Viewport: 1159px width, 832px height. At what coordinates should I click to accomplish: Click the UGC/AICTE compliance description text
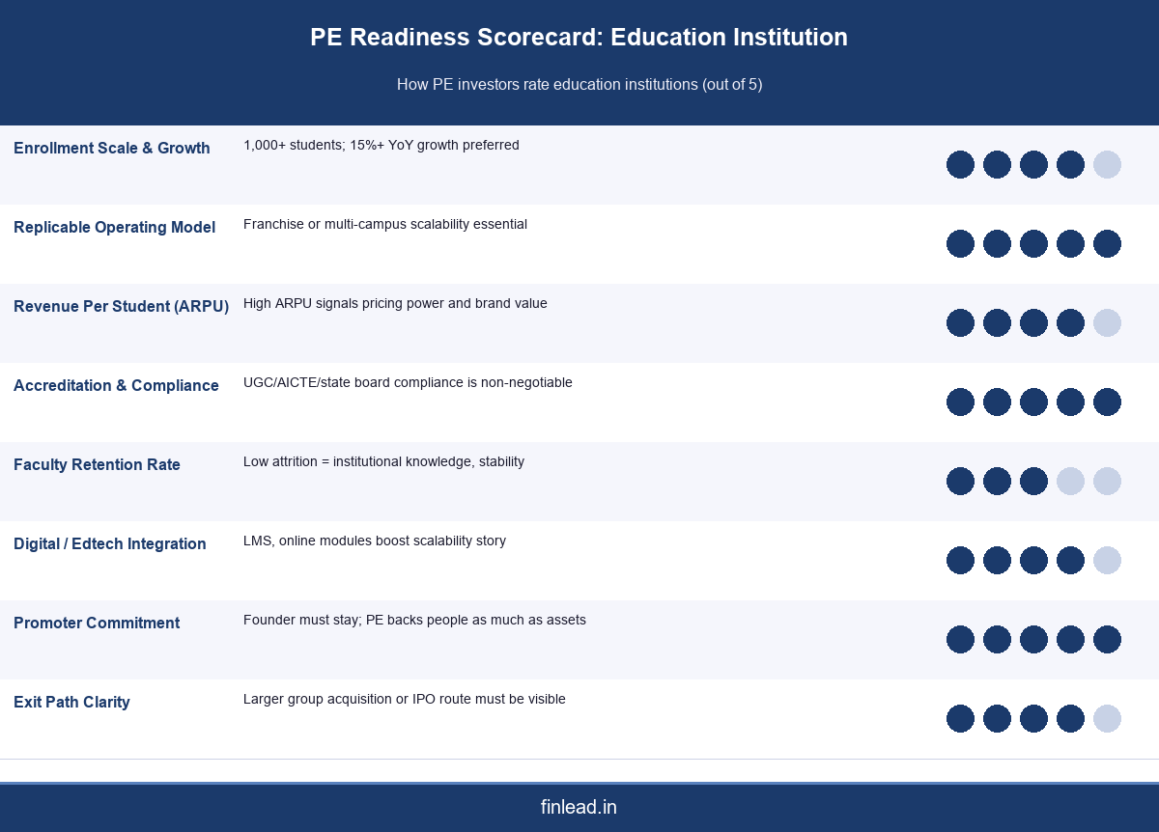tap(408, 382)
